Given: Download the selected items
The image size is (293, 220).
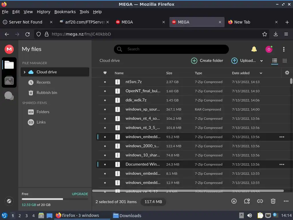Looking at the screenshot, I should tap(234, 201).
